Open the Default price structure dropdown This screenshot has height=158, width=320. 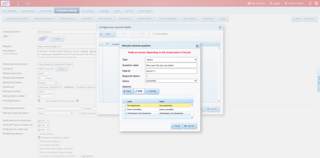pyautogui.click(x=55, y=64)
